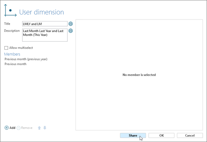The height and width of the screenshot is (142, 207).
Task: Click the move member down arrow
Action: pos(45,128)
